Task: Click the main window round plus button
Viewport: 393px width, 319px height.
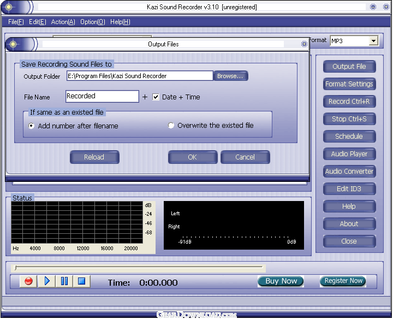Action: tap(386, 7)
